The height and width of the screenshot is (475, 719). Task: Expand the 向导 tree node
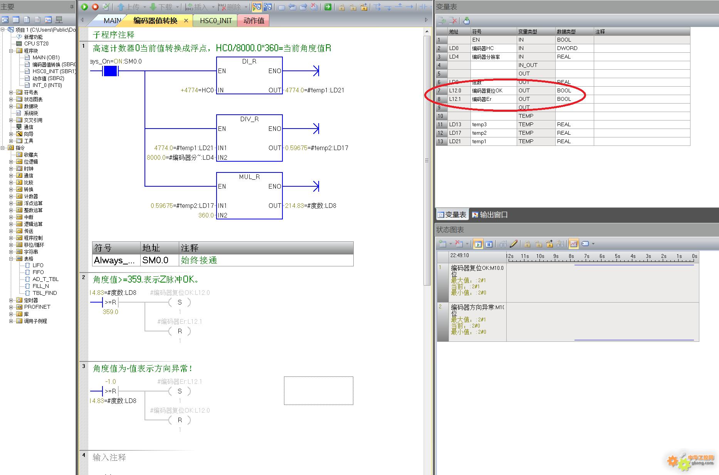11,134
